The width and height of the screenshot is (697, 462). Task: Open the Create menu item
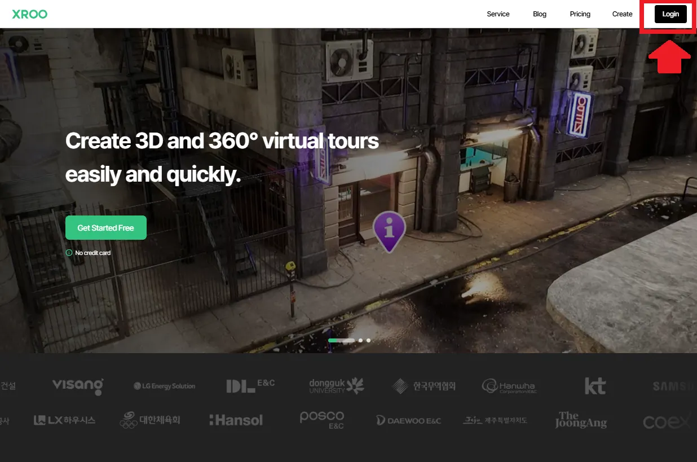(622, 14)
